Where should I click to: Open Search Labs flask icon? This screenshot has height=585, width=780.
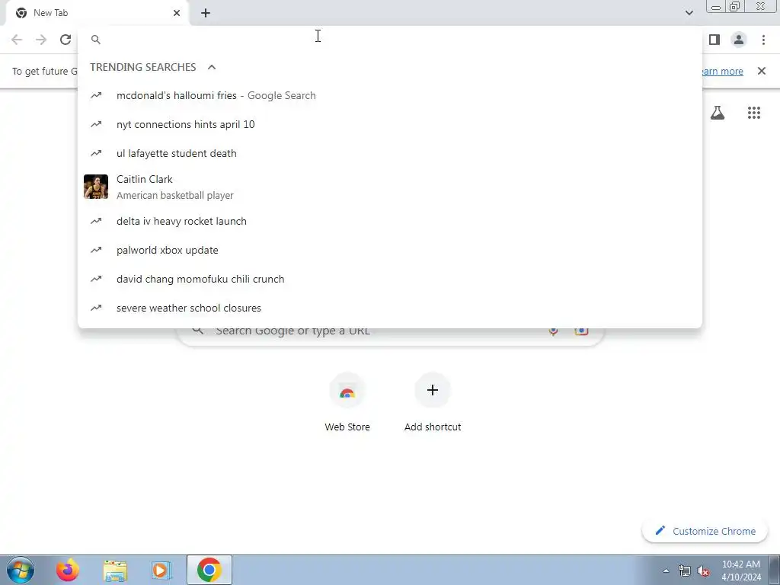point(718,113)
